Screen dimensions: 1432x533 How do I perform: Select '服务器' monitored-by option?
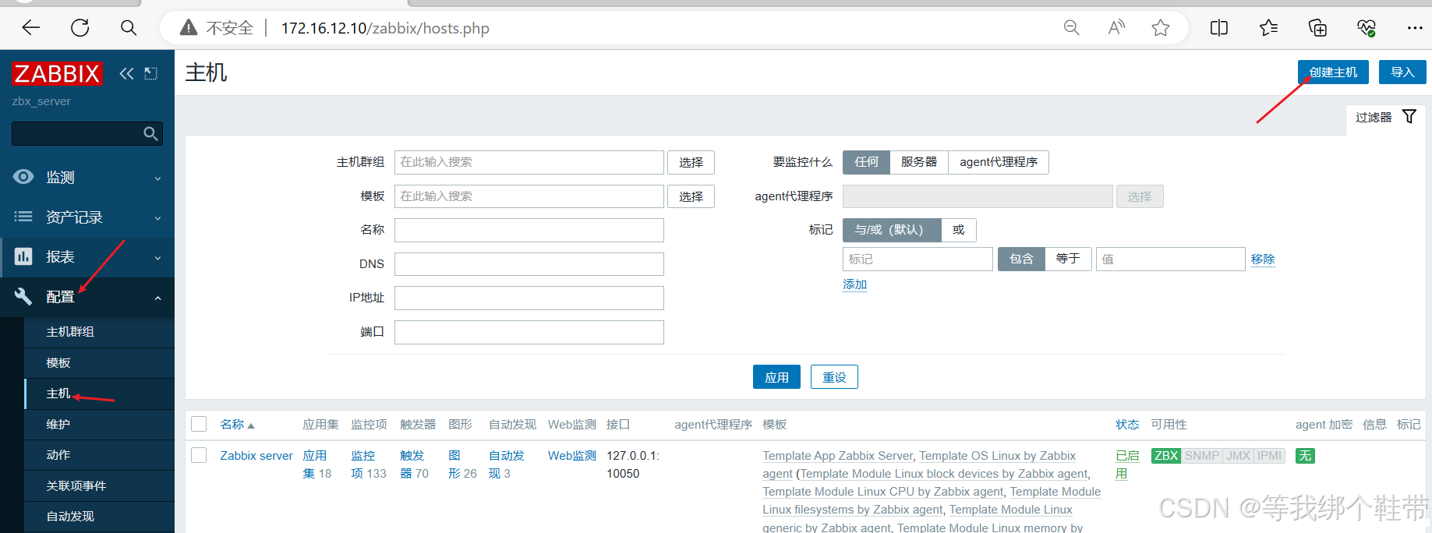[919, 162]
